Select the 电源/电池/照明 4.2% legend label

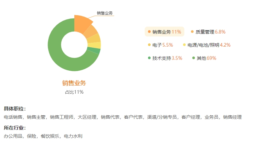coord(207,45)
